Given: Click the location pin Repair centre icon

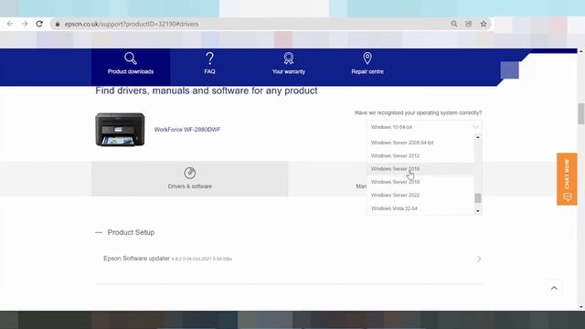Looking at the screenshot, I should [x=367, y=58].
